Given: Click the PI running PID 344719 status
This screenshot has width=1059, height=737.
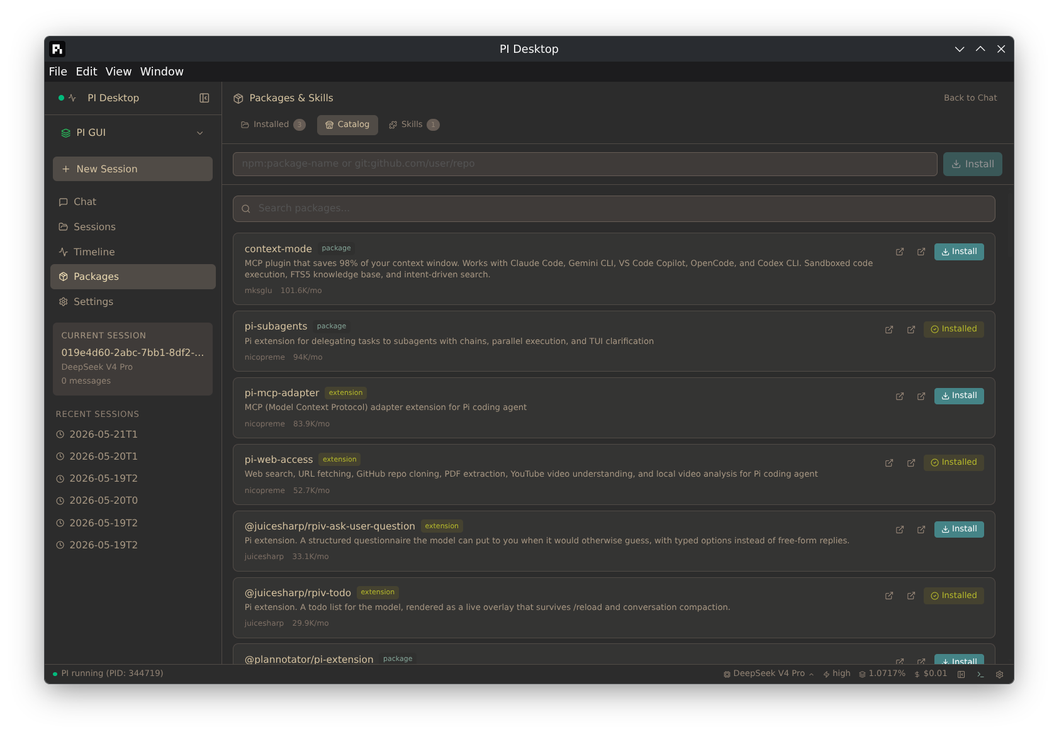Looking at the screenshot, I should 108,673.
